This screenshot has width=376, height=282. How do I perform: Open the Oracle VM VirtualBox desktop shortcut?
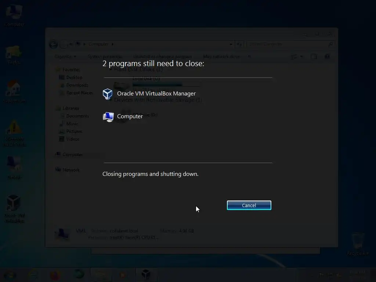point(14,208)
